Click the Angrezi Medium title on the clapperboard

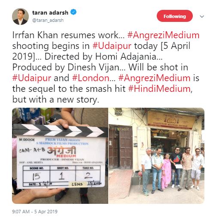tap(62, 152)
